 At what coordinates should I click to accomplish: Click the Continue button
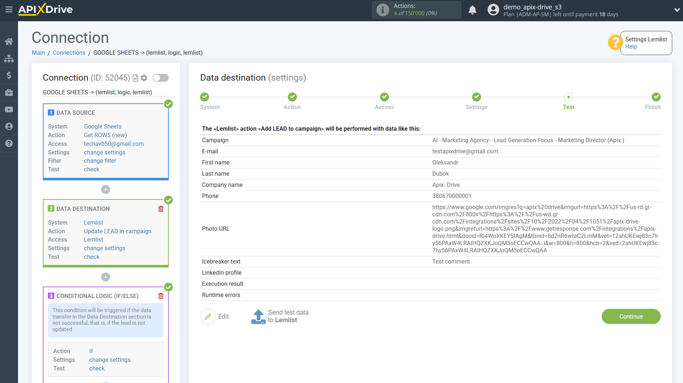(631, 316)
